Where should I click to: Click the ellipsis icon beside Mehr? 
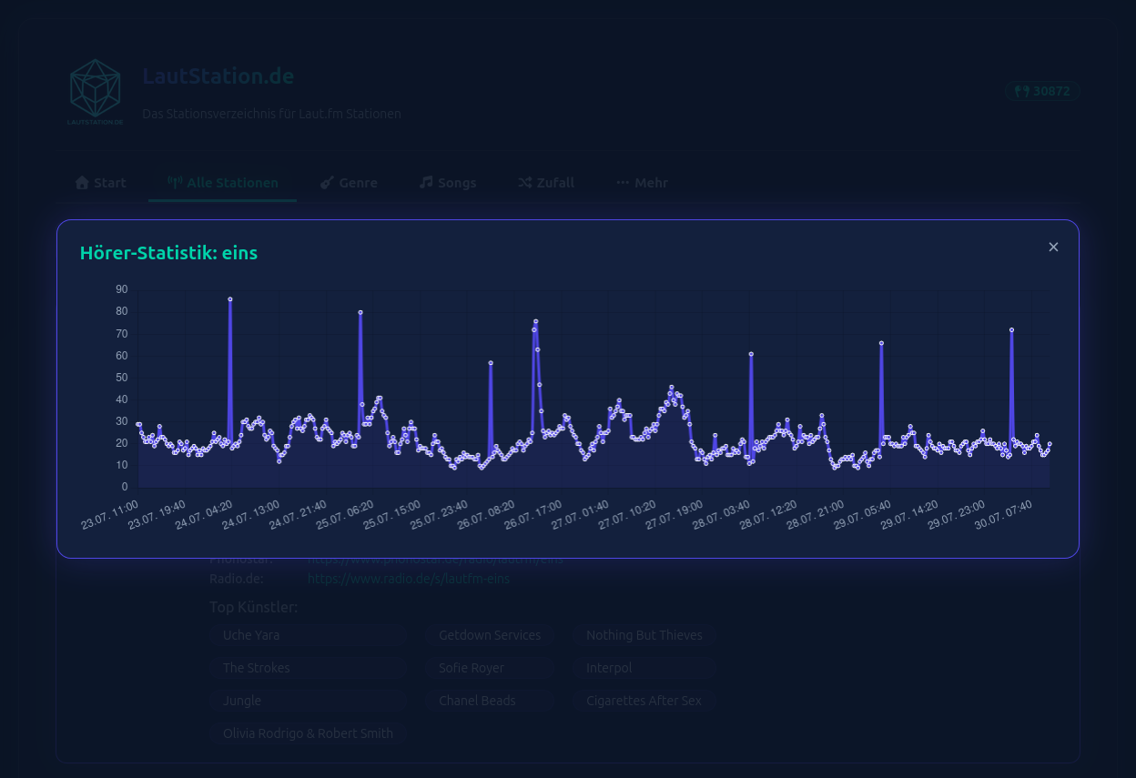[623, 182]
